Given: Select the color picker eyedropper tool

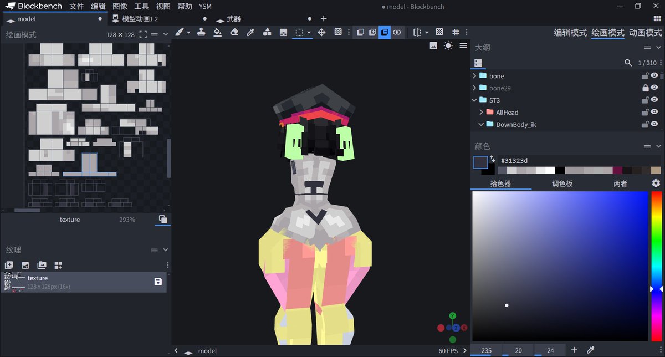Looking at the screenshot, I should pyautogui.click(x=250, y=33).
